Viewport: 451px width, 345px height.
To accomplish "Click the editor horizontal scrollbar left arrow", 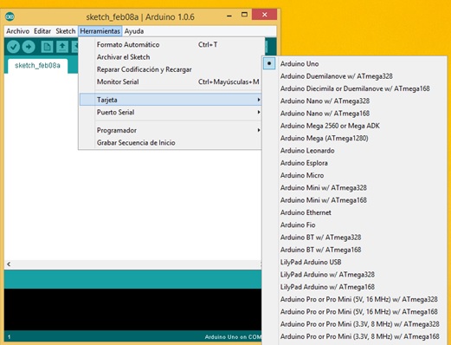I will [x=9, y=264].
